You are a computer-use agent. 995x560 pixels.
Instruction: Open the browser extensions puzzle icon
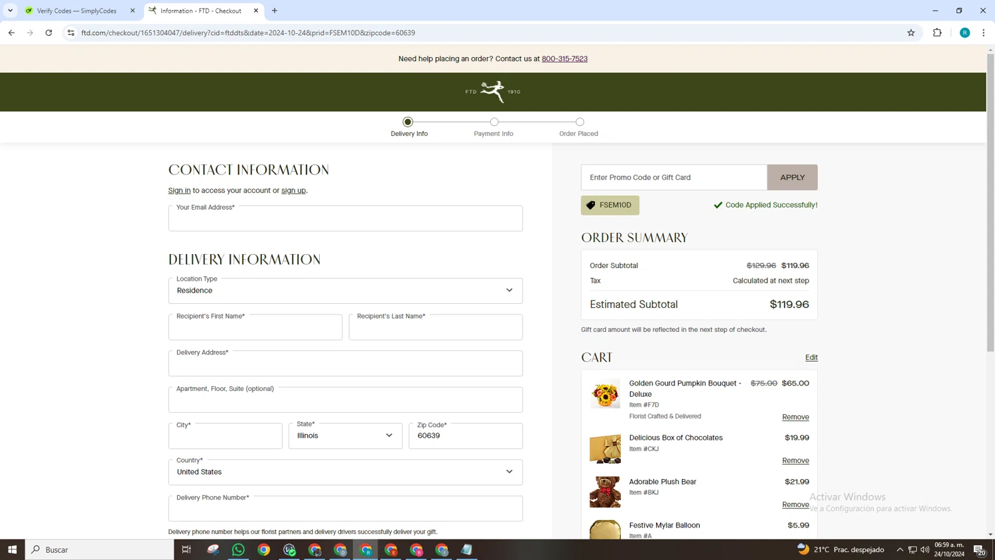coord(937,33)
